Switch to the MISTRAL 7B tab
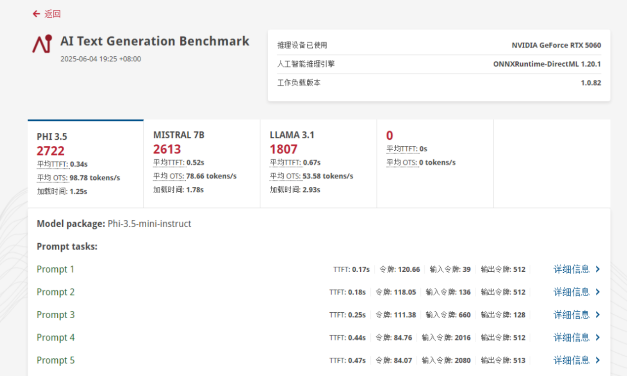This screenshot has width=627, height=376. (202, 164)
